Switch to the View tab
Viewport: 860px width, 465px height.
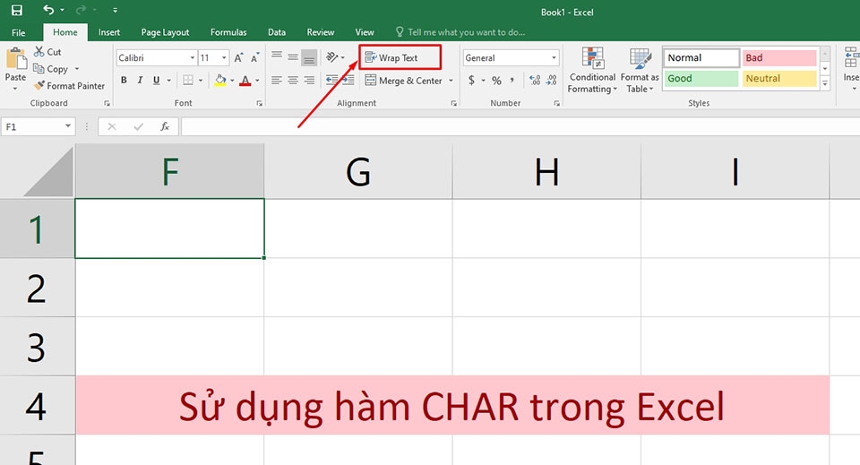click(x=365, y=32)
